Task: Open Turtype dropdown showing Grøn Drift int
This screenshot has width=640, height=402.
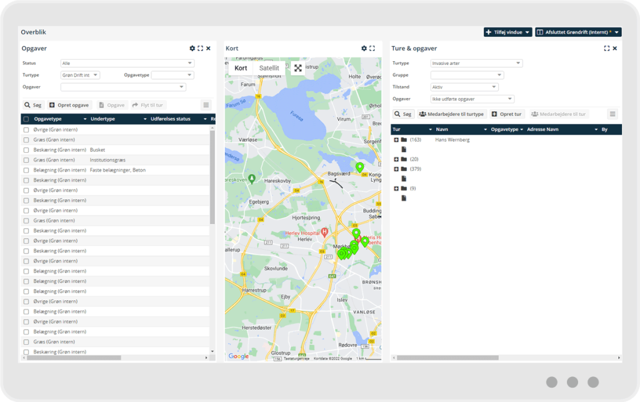Action: click(x=80, y=75)
